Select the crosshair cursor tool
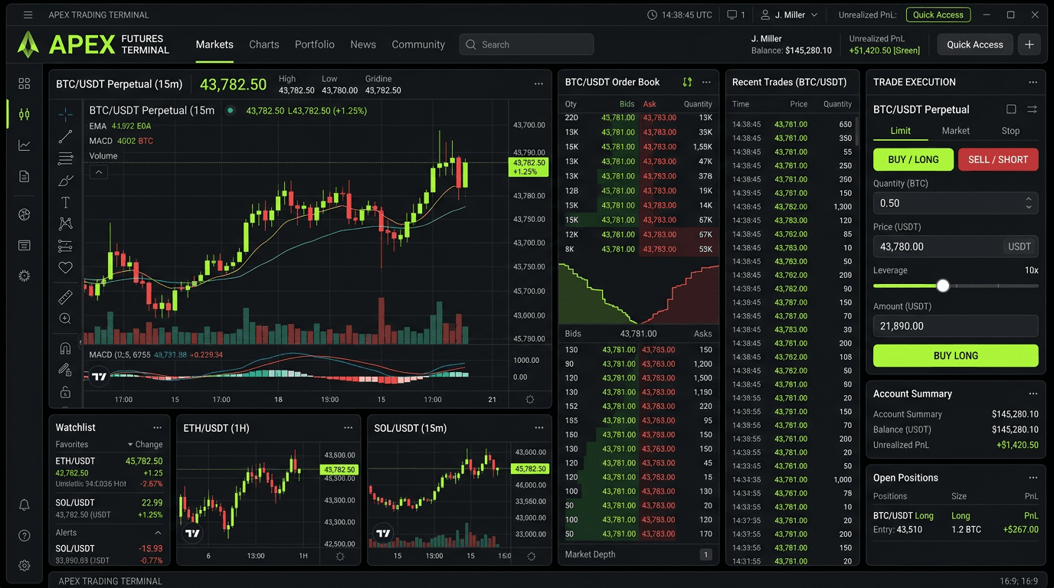 [x=66, y=115]
